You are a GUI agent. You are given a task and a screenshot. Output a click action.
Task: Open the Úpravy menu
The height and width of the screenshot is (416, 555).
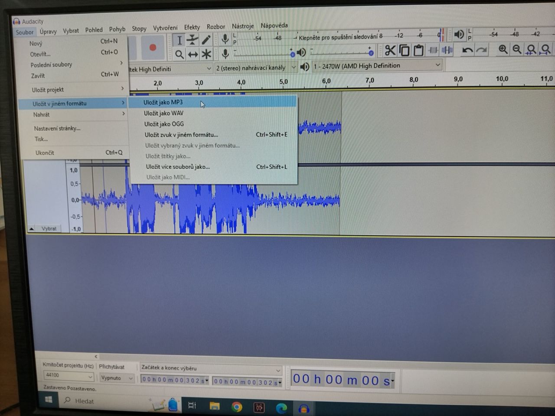(48, 32)
